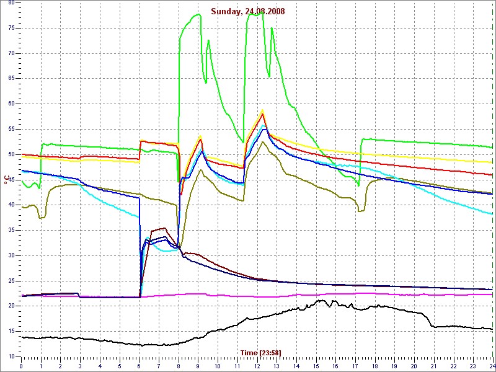Select the "75" temperature axis label

pos(11,28)
